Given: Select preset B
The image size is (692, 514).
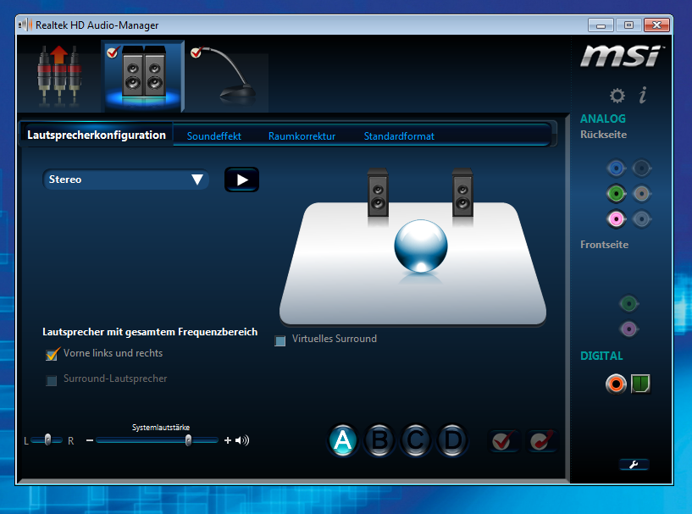Looking at the screenshot, I should coord(379,440).
